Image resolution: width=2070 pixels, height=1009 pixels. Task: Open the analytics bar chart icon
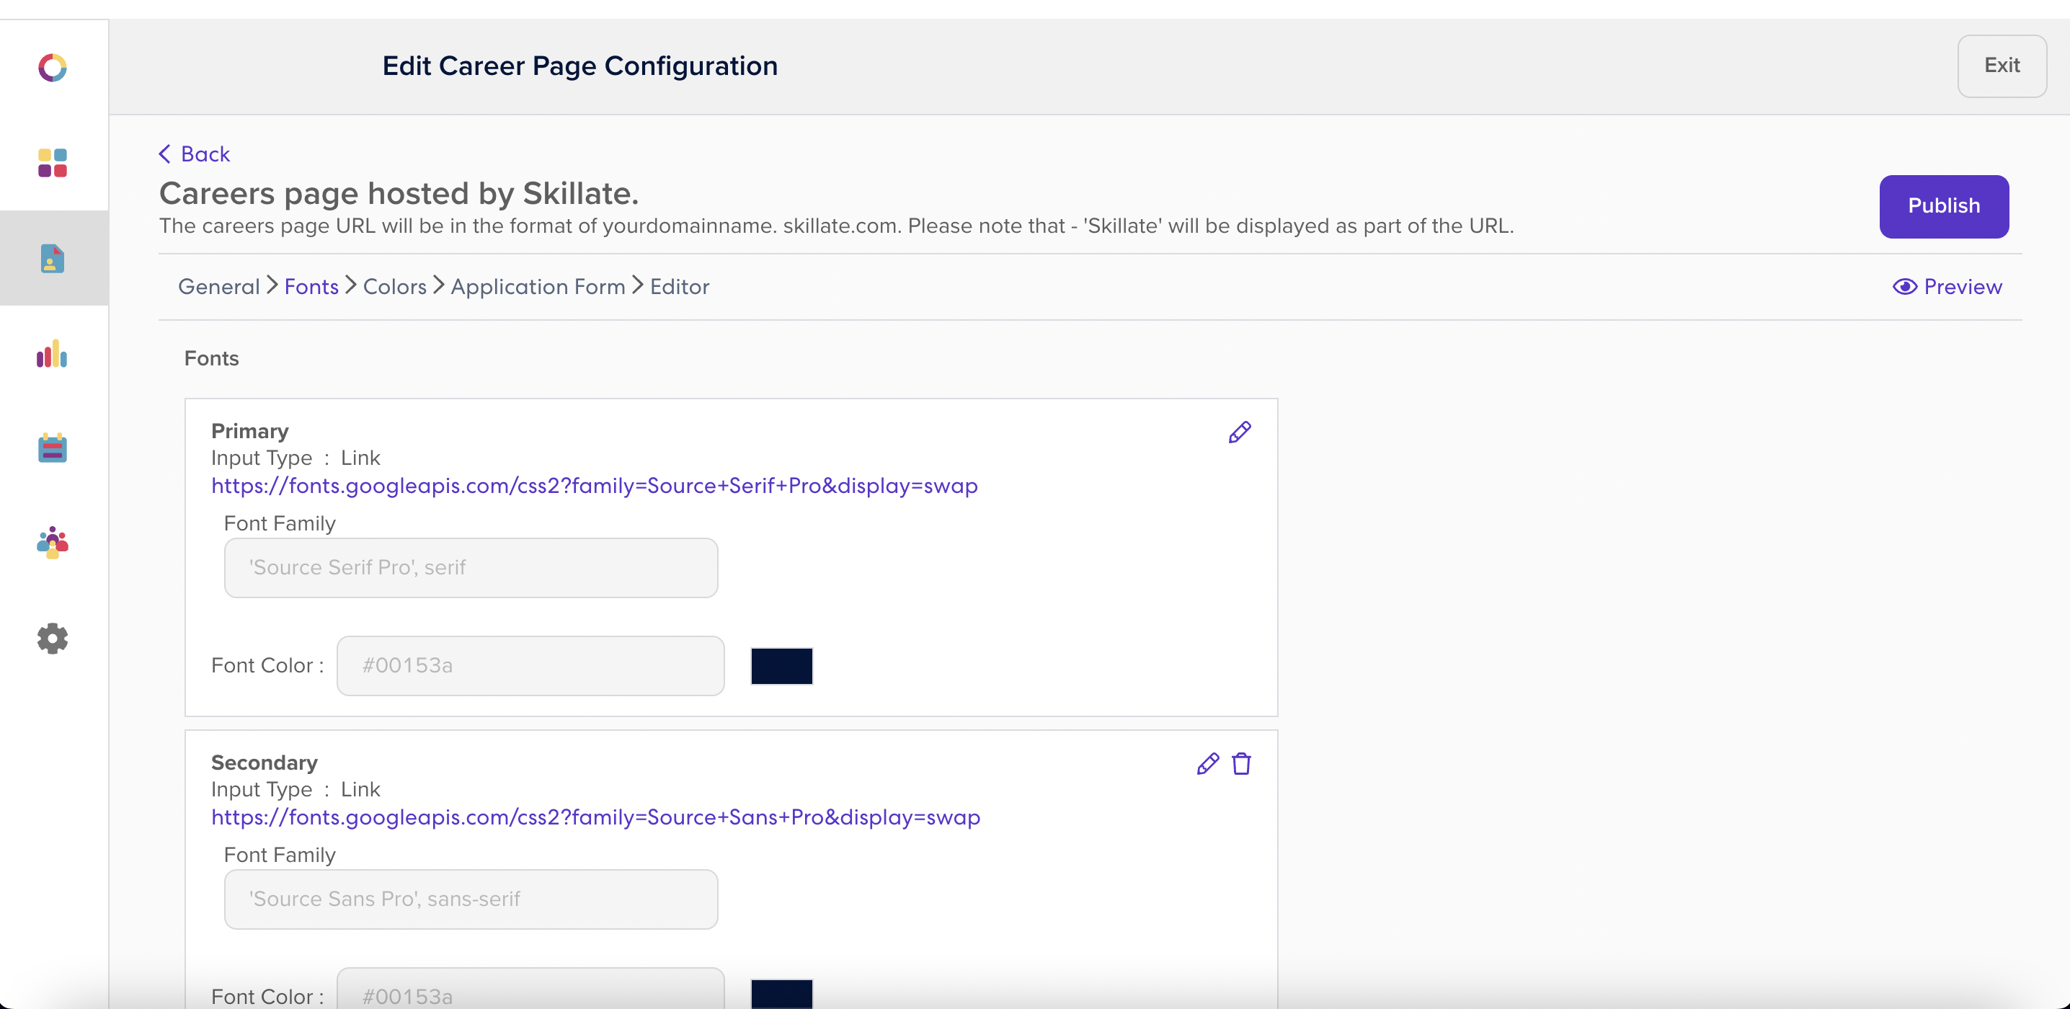(x=52, y=353)
